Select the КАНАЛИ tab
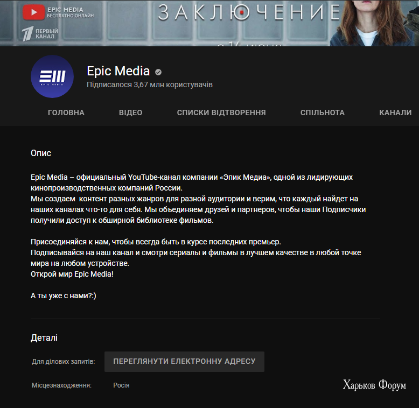Image resolution: width=419 pixels, height=408 pixels. [395, 112]
